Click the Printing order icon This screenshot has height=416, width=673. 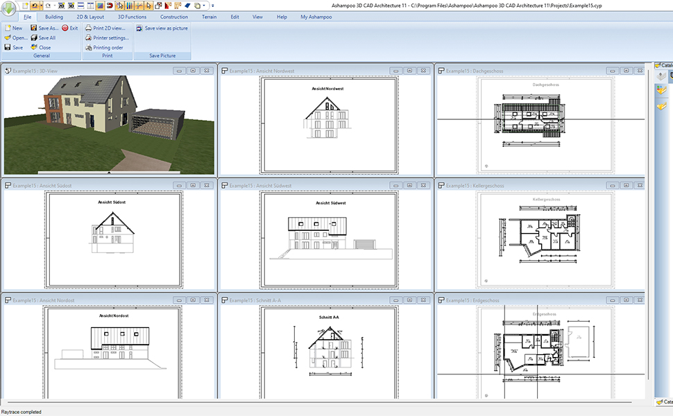click(x=88, y=48)
